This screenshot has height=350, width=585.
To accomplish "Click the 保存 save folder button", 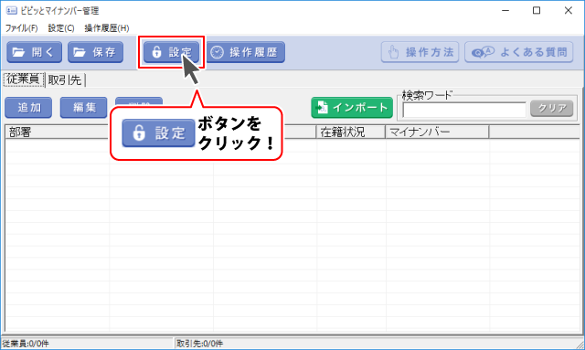I will [x=95, y=52].
